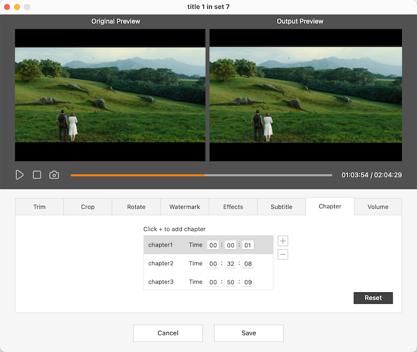This screenshot has height=352, width=417.
Task: Click the Play button
Action: [19, 175]
